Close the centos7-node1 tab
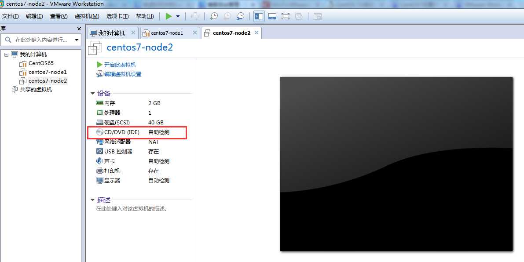The width and height of the screenshot is (524, 262). pyautogui.click(x=195, y=33)
